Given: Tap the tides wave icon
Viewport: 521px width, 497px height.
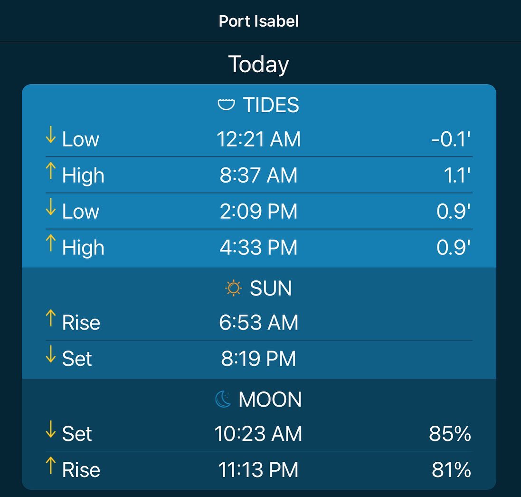Looking at the screenshot, I should (x=226, y=105).
